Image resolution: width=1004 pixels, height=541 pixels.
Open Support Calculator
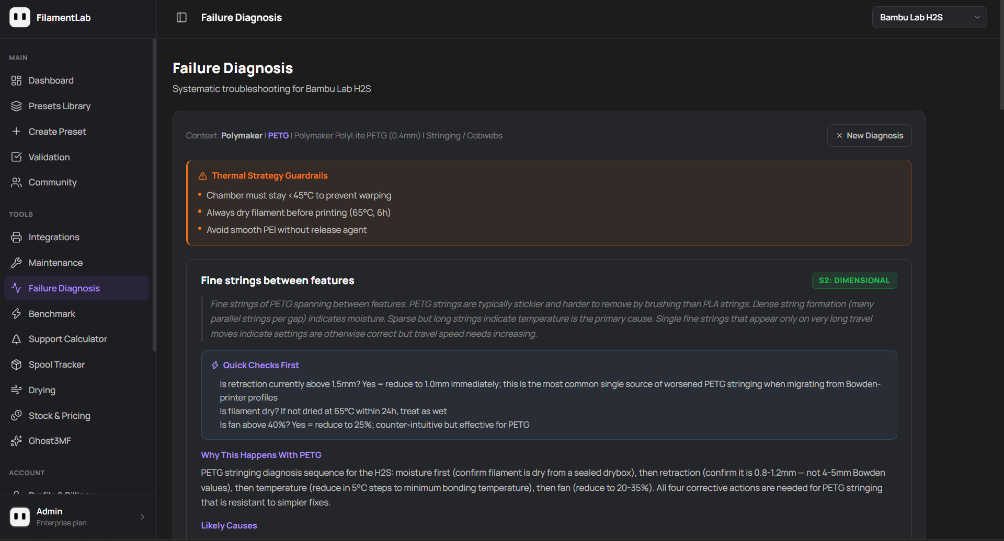(x=76, y=339)
